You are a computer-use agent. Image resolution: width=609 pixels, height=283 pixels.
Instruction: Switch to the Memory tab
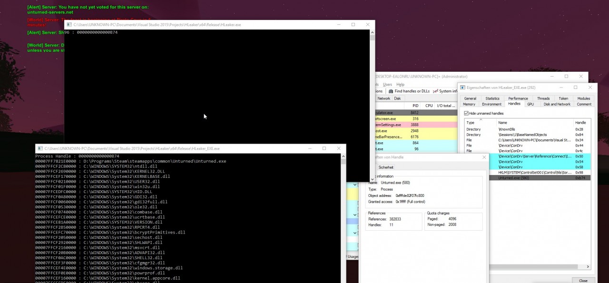tap(469, 104)
